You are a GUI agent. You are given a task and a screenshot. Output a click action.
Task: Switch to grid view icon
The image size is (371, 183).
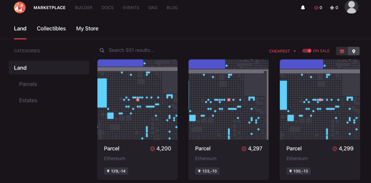(342, 51)
